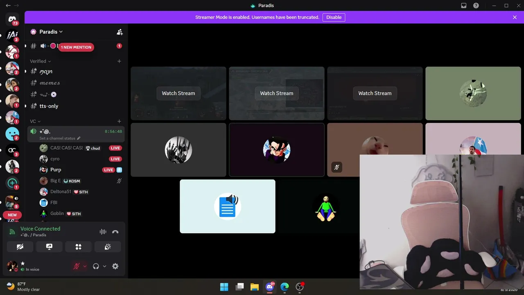Open the top channel with mention badge
Image resolution: width=524 pixels, height=295 pixels.
pyautogui.click(x=76, y=46)
